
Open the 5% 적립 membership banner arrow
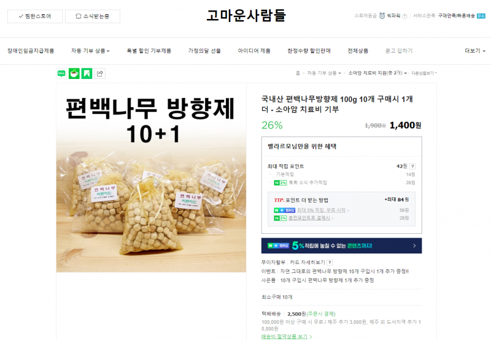coord(414,245)
